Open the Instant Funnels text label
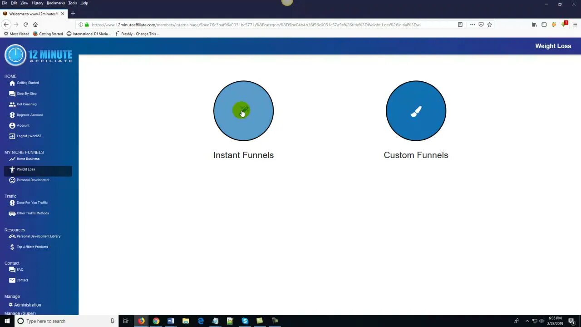This screenshot has width=581, height=327. point(243,155)
